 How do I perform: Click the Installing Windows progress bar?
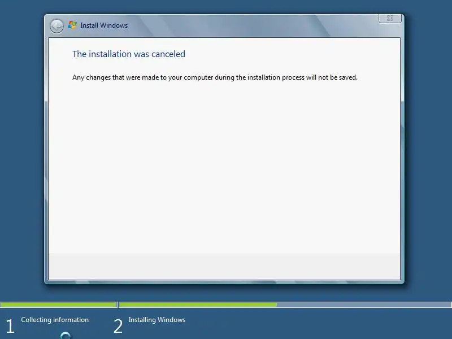tap(285, 305)
